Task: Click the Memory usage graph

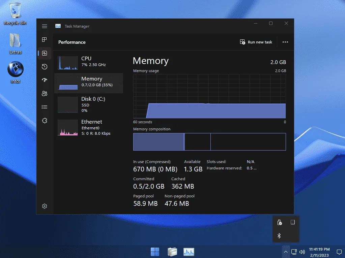Action: pos(209,96)
